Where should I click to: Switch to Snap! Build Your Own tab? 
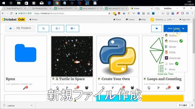(x=15, y=8)
